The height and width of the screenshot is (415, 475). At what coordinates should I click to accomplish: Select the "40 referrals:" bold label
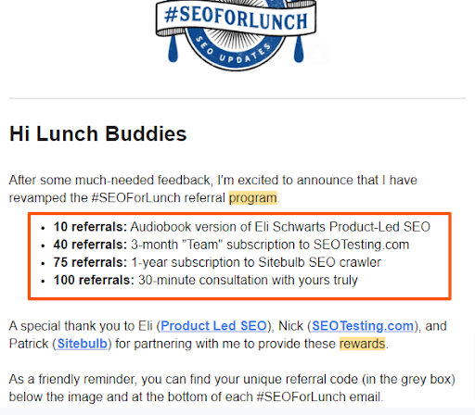point(90,245)
